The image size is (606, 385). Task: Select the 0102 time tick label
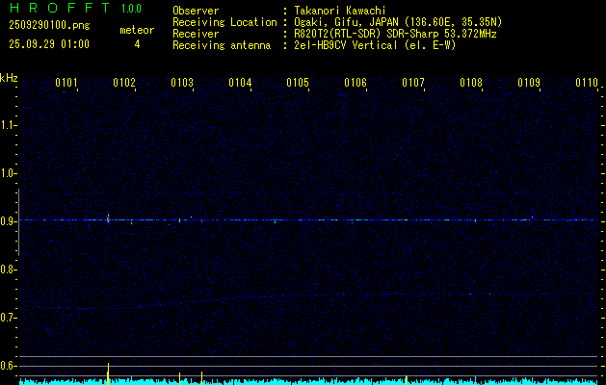(124, 84)
